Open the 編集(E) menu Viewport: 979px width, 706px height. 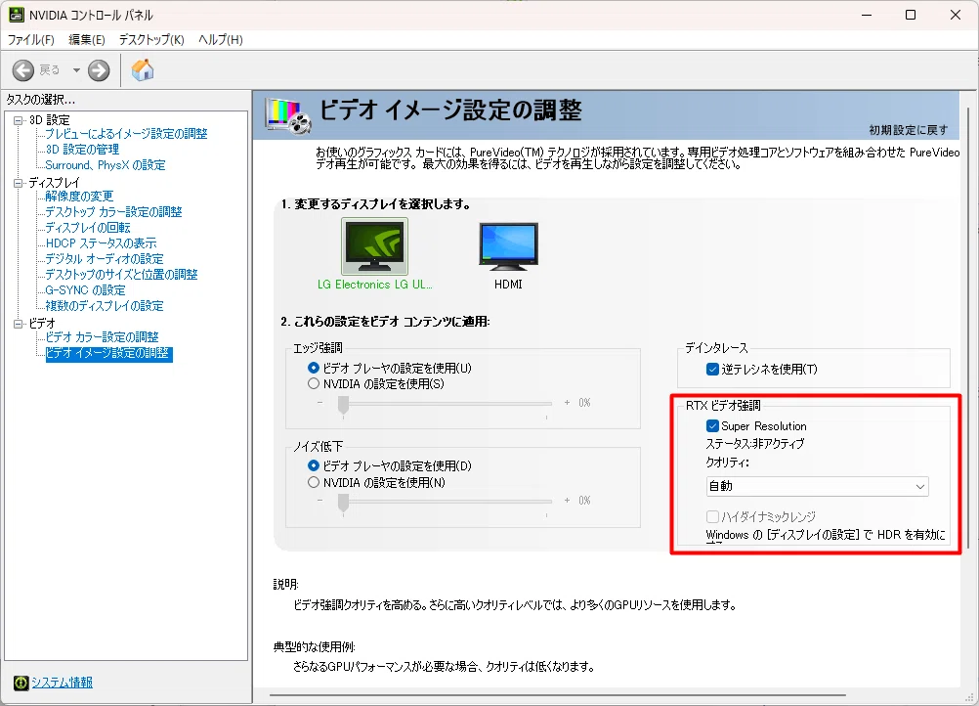[87, 40]
